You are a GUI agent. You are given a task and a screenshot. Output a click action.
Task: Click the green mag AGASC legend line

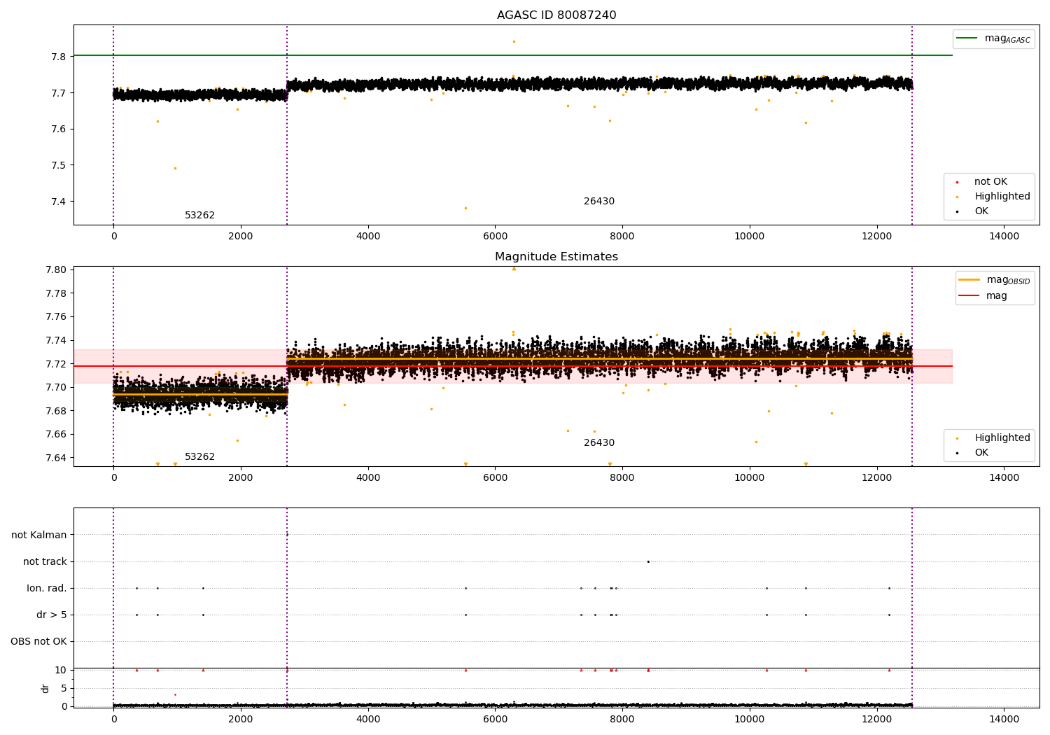click(967, 38)
